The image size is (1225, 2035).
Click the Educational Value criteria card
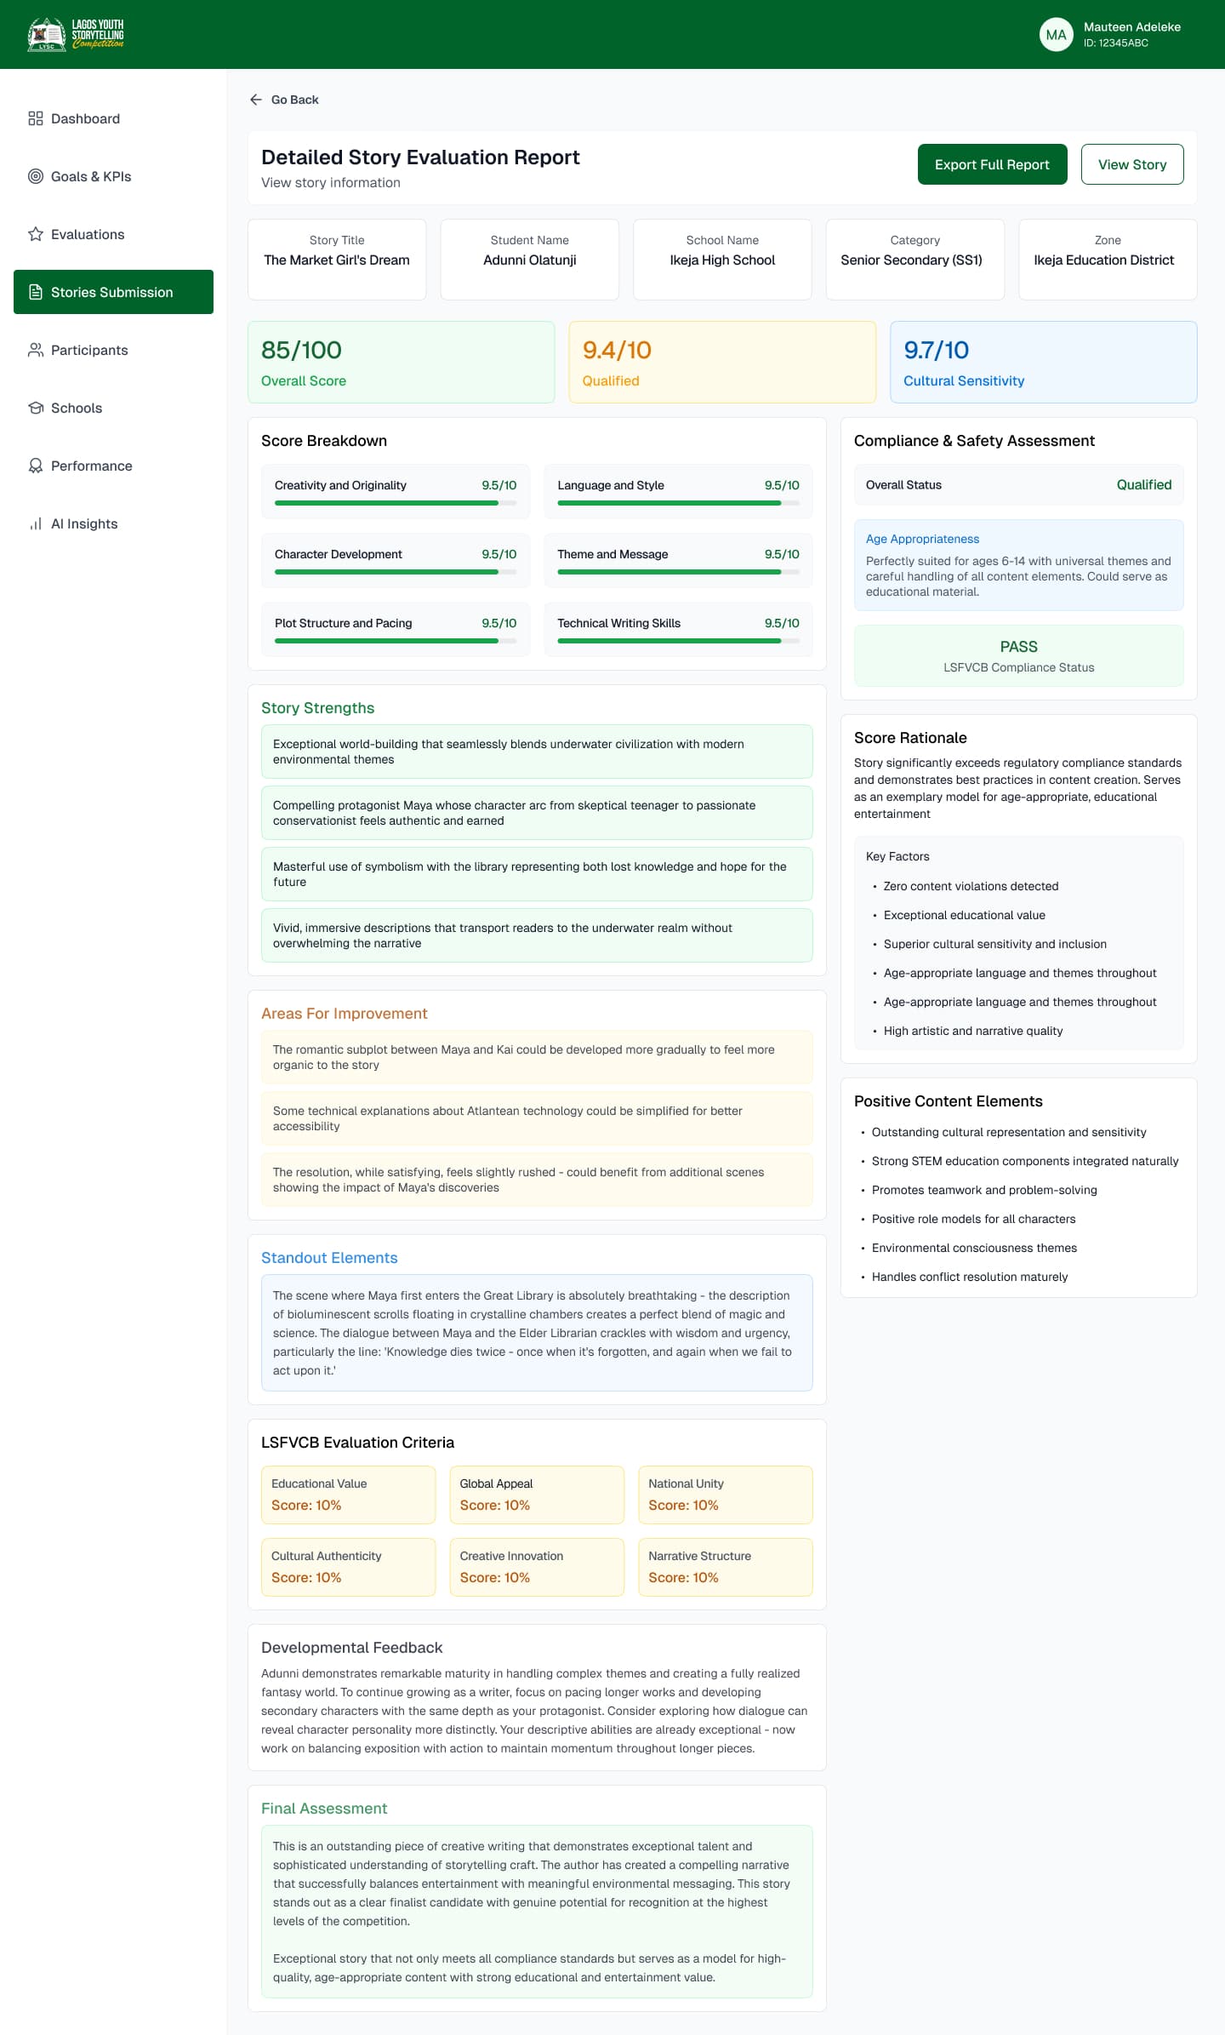point(349,1495)
